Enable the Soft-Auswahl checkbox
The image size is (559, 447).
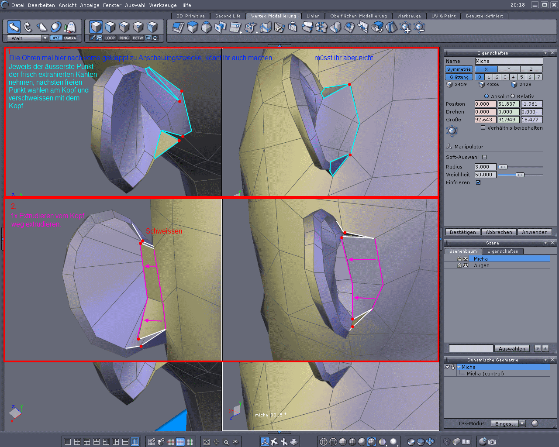pos(484,157)
